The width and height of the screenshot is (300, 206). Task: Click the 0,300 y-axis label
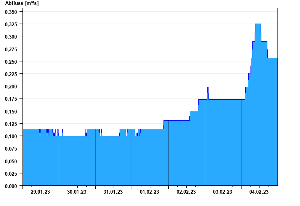[x=11, y=36]
